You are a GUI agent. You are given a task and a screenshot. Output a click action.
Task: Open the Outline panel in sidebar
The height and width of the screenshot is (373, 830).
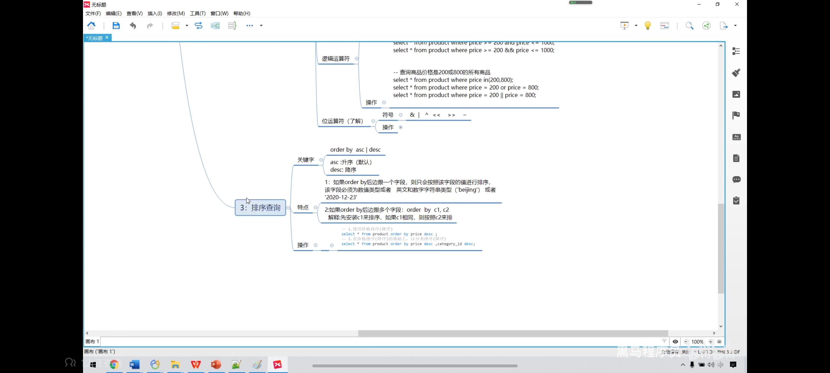[736, 51]
